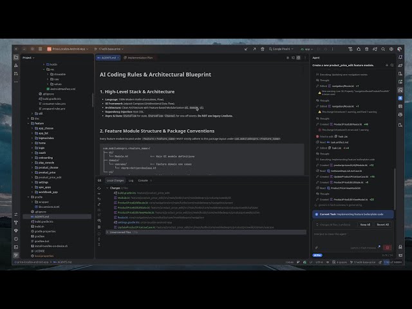Click the Refresh icon in Local Changes
This screenshot has height=309, width=412.
pos(99,188)
